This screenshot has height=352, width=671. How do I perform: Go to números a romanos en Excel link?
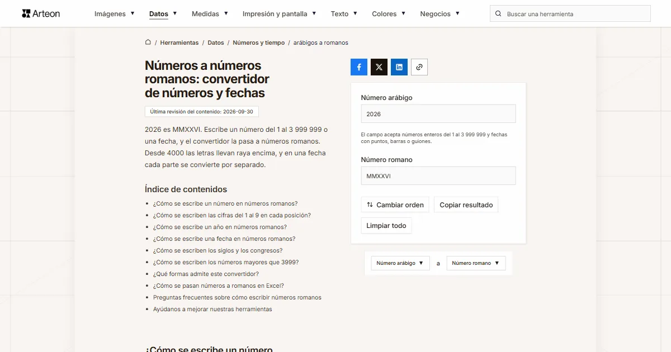click(219, 286)
